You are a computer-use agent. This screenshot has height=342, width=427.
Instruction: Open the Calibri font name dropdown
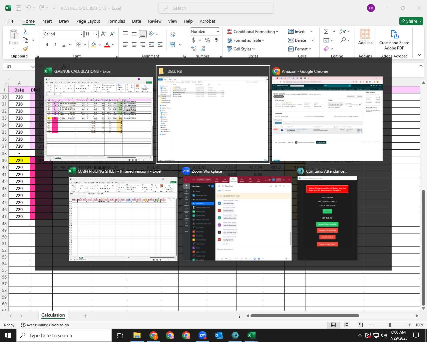click(x=81, y=34)
